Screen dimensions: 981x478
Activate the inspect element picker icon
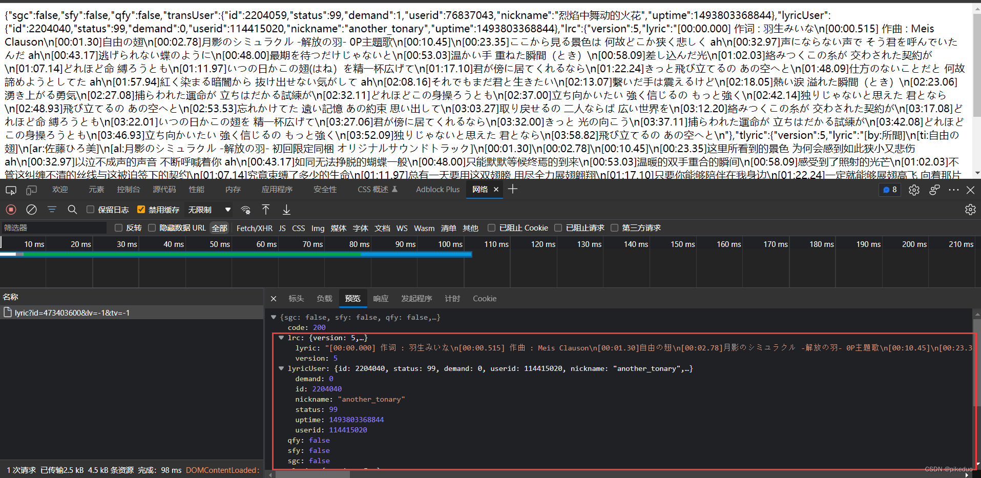pyautogui.click(x=11, y=190)
